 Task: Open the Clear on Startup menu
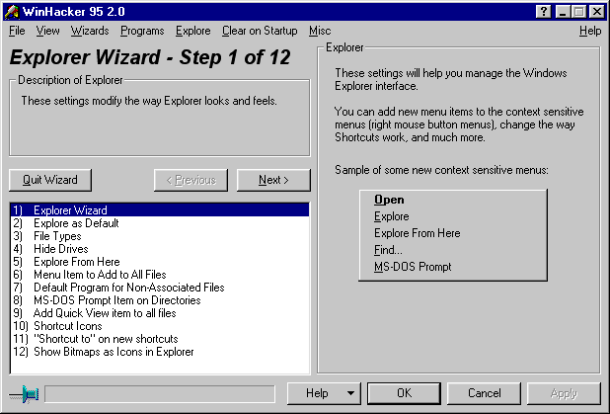click(x=260, y=31)
